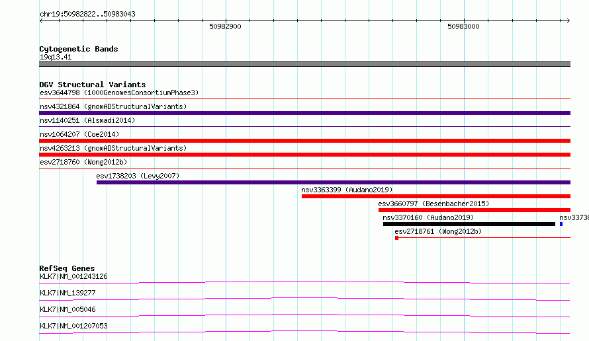Click the 50983000 ruler position label

[x=463, y=26]
